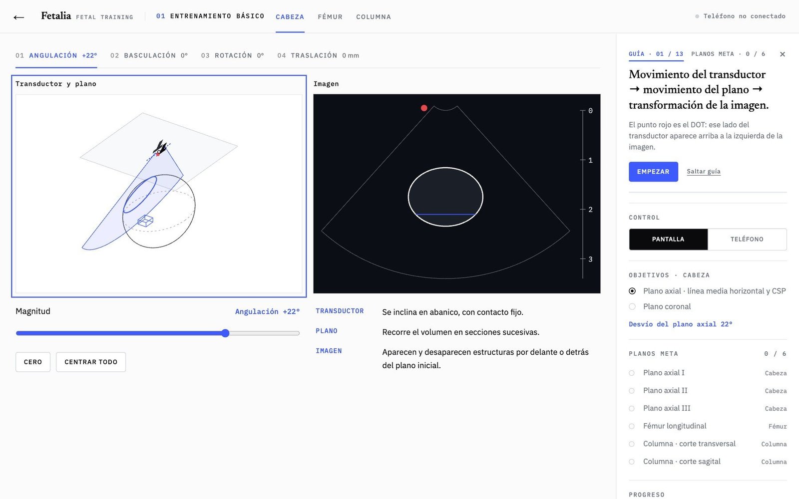Select the Plano axial línea media objective

(x=707, y=291)
